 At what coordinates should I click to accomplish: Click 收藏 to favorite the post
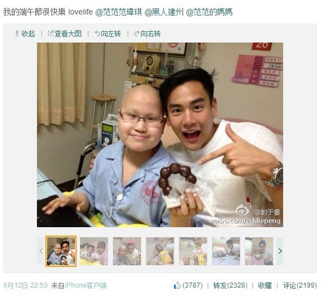click(265, 285)
